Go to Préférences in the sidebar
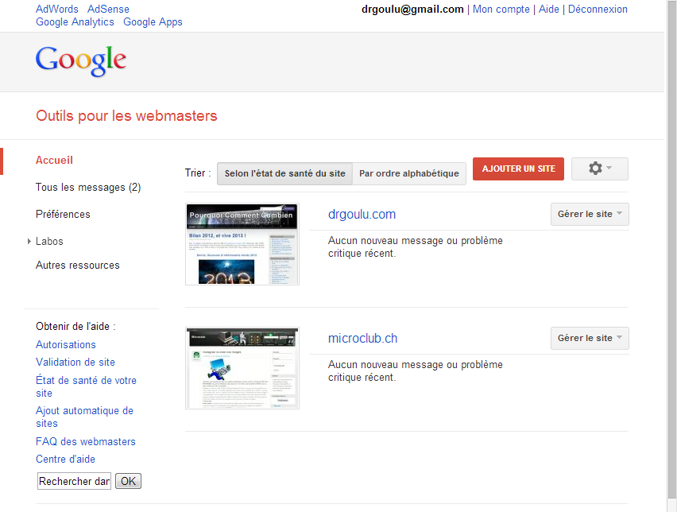 pos(63,215)
